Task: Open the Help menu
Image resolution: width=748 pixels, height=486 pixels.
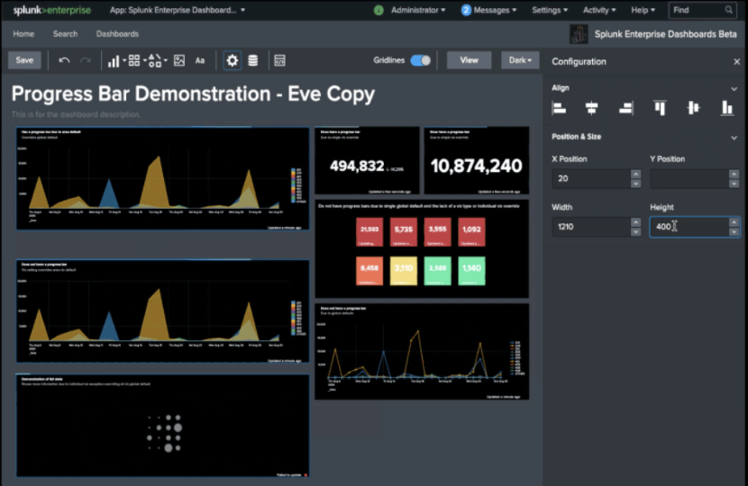Action: point(643,10)
